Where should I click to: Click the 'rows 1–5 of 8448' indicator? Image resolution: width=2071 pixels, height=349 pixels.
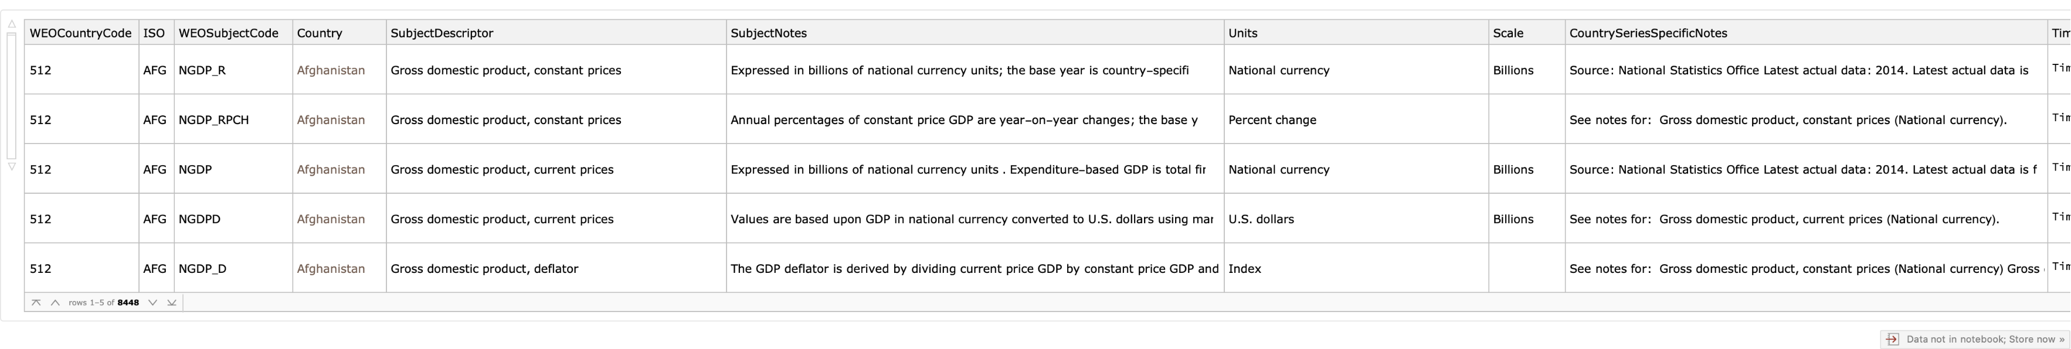click(x=104, y=303)
